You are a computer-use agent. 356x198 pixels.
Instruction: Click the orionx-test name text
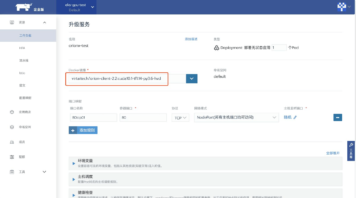(79, 46)
